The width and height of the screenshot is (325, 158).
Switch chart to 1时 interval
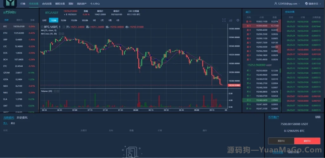click(x=94, y=20)
